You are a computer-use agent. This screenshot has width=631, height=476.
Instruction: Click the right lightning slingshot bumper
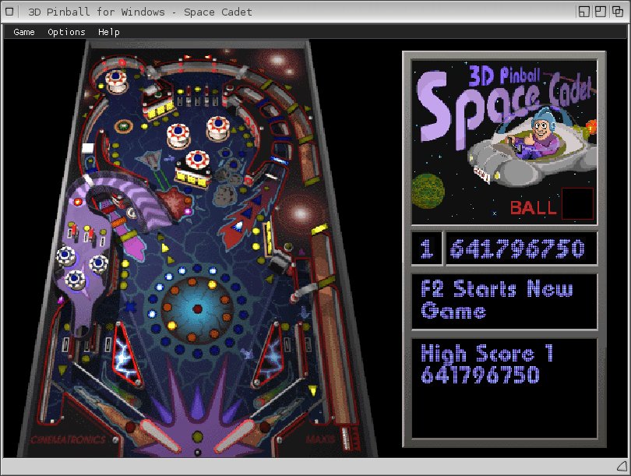coord(269,354)
